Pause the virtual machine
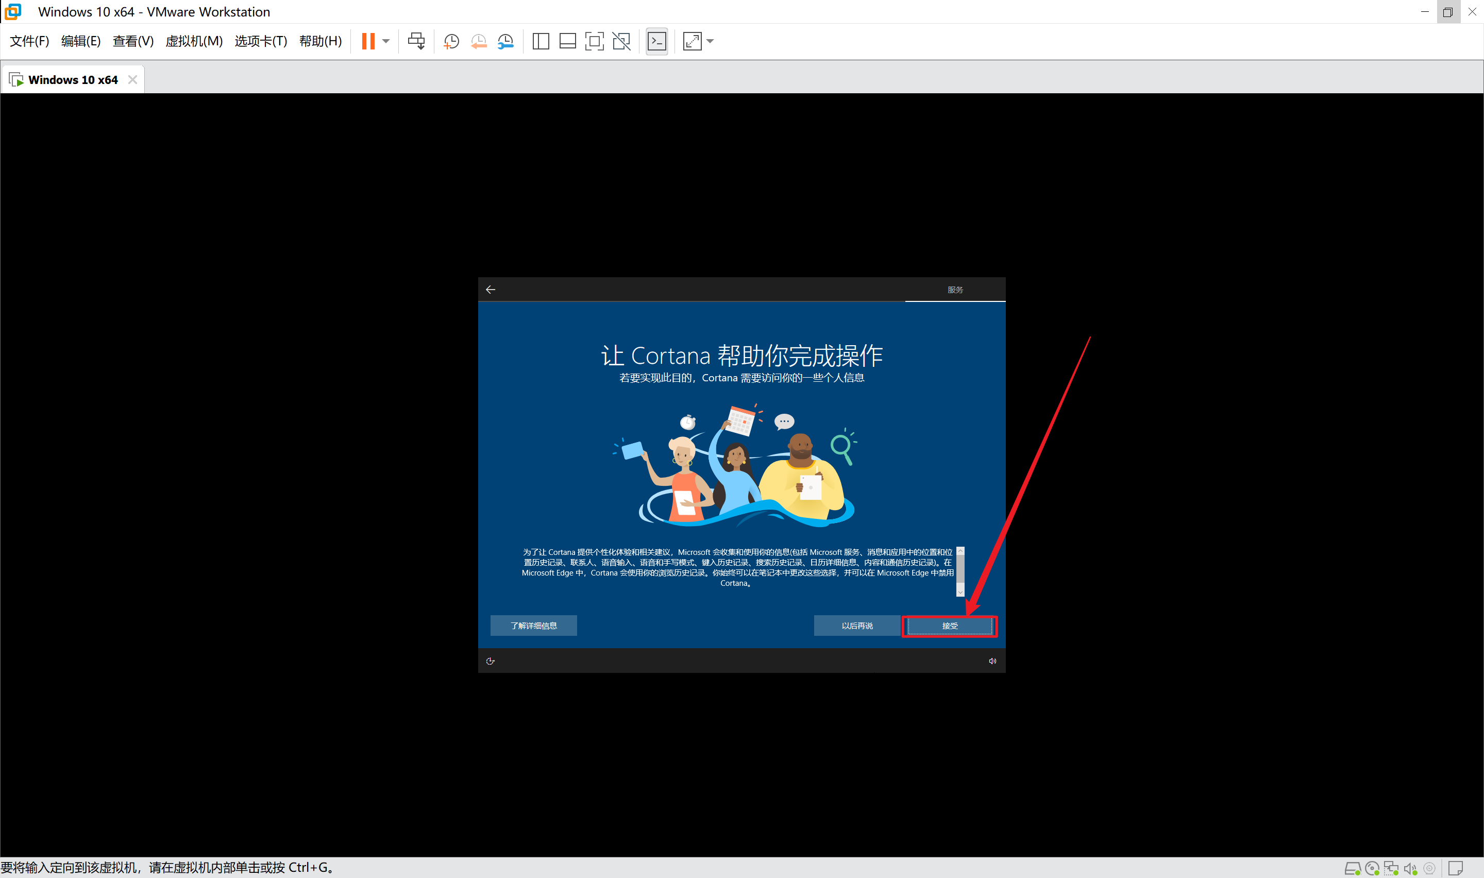1484x878 pixels. pyautogui.click(x=368, y=41)
